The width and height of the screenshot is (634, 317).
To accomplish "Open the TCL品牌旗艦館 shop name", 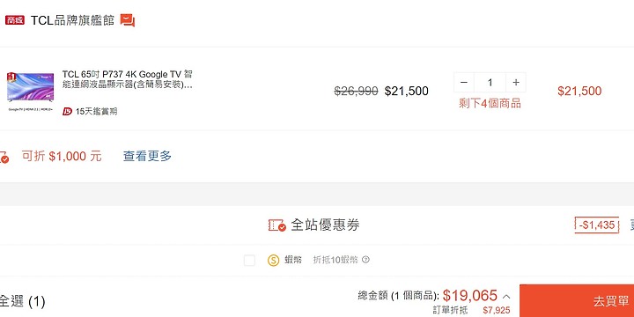I will click(x=73, y=20).
